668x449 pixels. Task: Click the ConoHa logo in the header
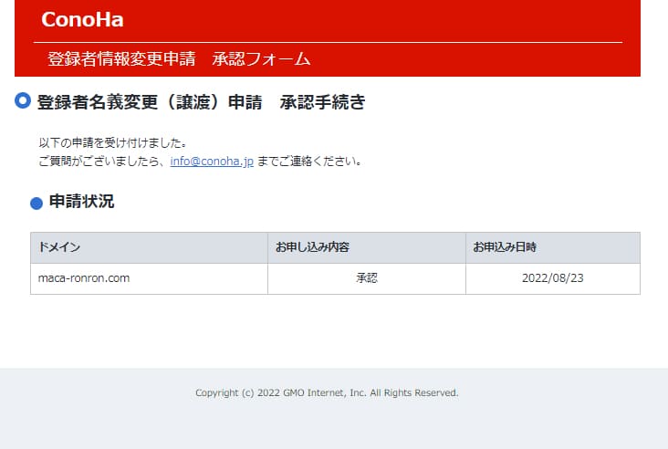point(82,19)
